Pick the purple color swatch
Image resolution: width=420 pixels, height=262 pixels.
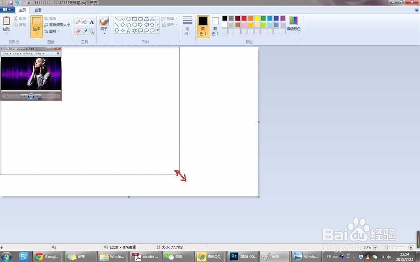pyautogui.click(x=283, y=18)
